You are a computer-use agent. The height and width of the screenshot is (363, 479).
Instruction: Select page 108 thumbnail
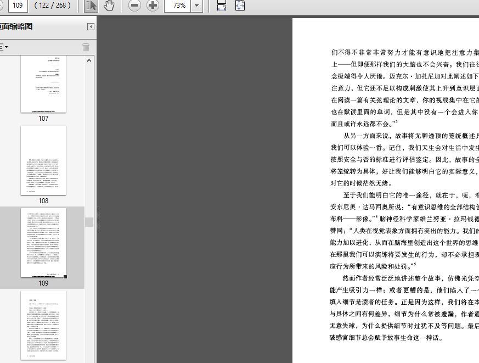coord(43,160)
